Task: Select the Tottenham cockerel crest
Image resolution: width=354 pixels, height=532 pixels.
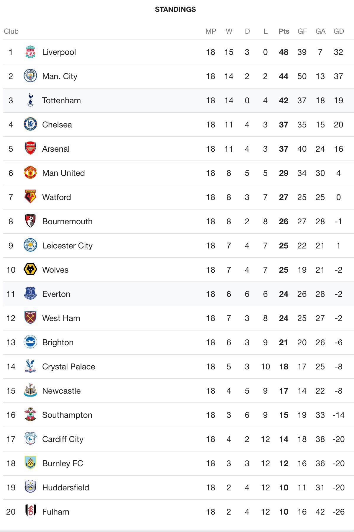Action: coord(30,100)
